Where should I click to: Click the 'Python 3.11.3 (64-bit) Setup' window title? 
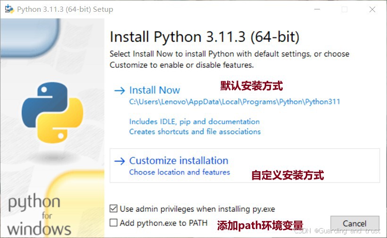(65, 9)
